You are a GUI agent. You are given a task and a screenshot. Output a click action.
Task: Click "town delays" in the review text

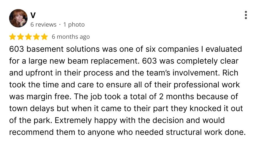[x=32, y=109]
